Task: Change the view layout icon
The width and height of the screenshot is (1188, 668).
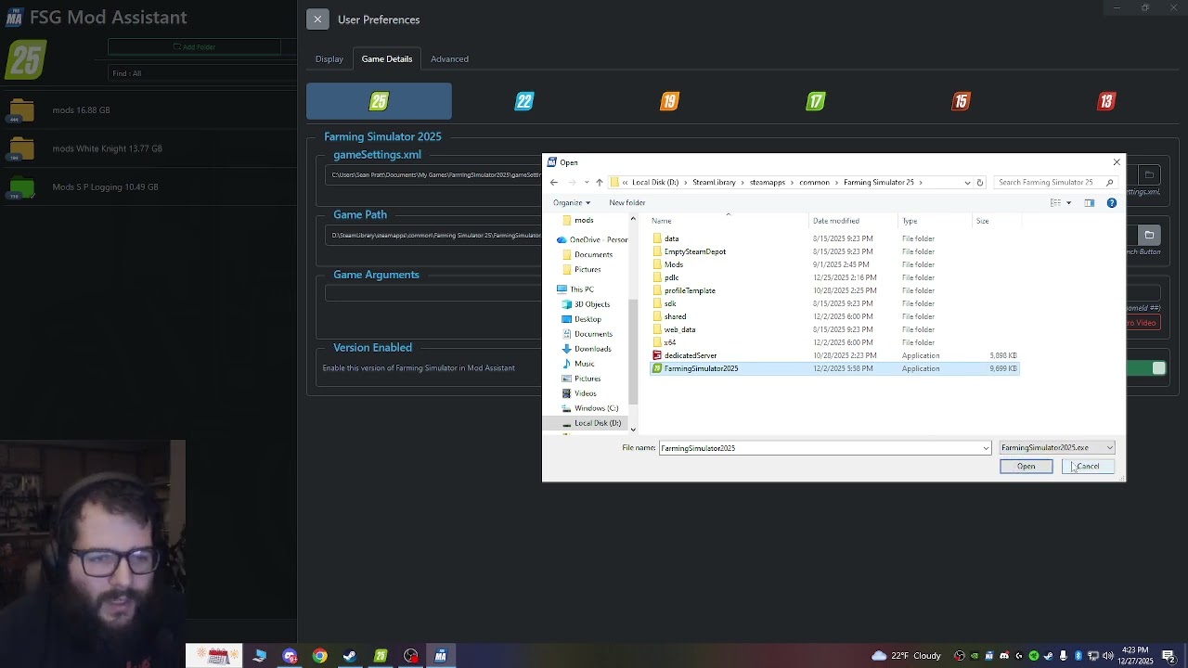Action: pos(1055,203)
